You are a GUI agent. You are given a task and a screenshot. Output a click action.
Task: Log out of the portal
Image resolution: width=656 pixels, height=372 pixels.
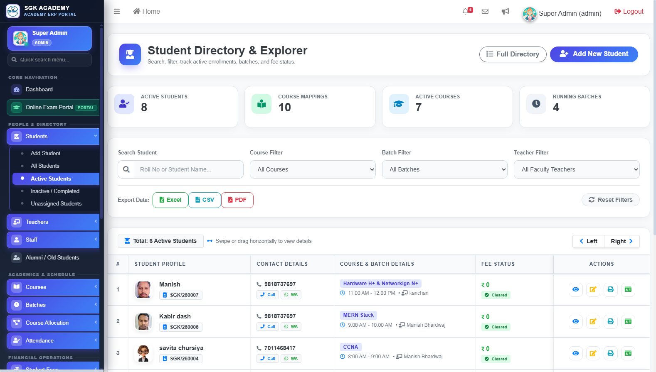tap(629, 11)
